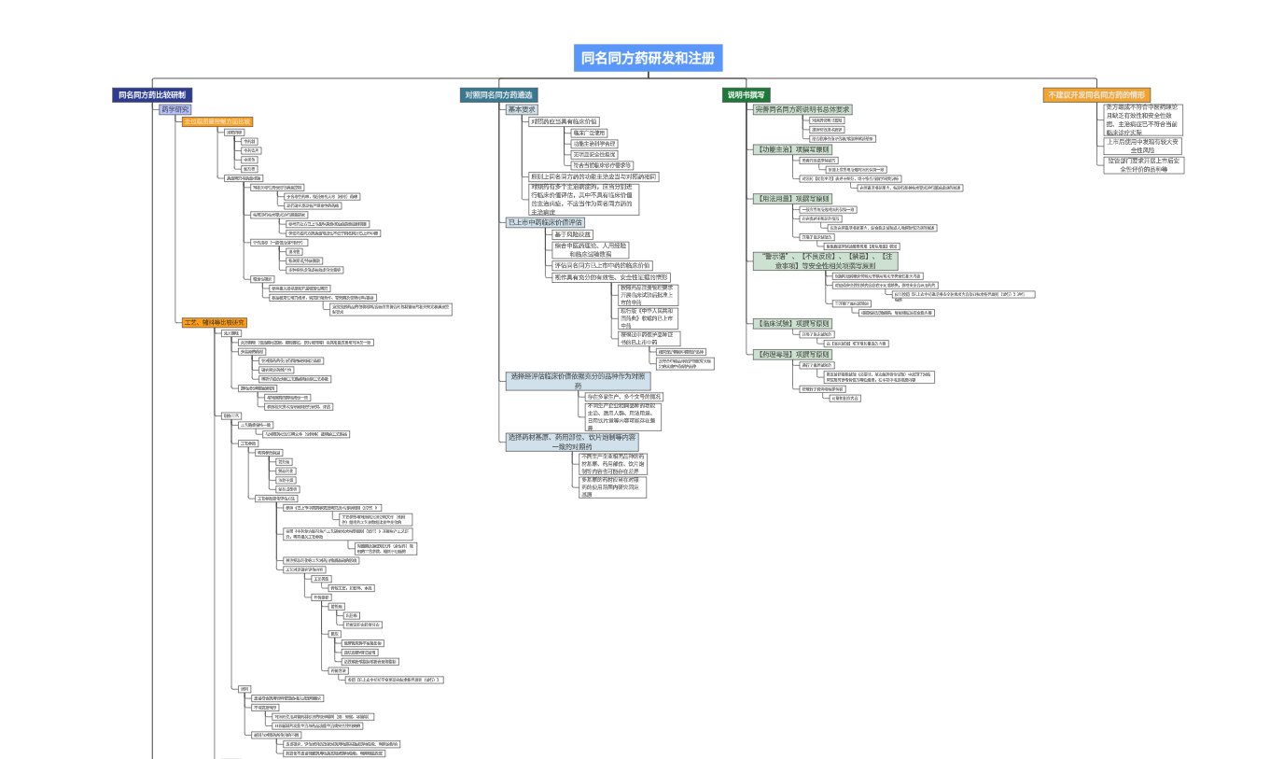The image size is (1284, 759).
Task: Click the 基本要求 node
Action: point(522,109)
